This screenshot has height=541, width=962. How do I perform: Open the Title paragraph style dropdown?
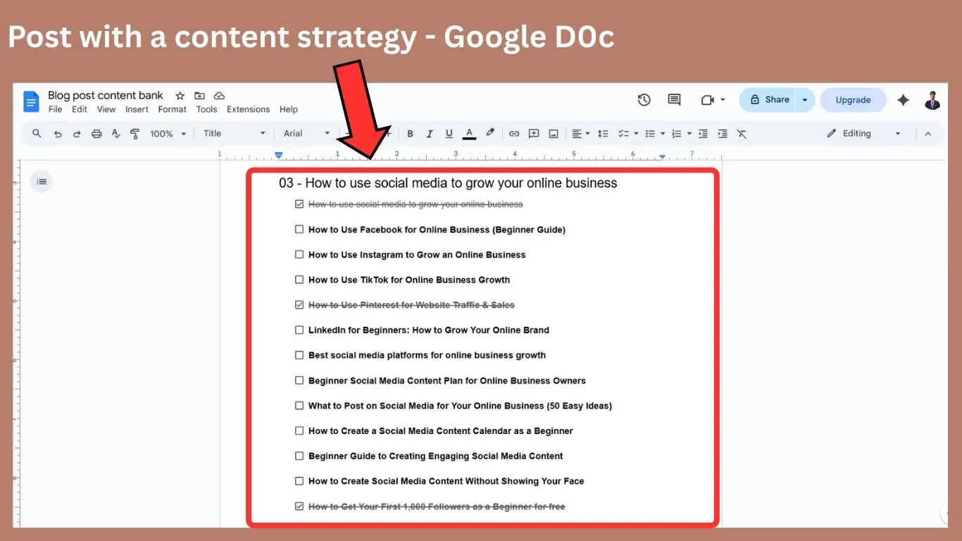pyautogui.click(x=235, y=134)
